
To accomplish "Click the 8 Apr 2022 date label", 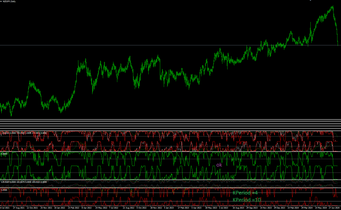I will (87, 208).
